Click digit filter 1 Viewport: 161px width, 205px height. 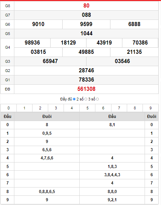pos(24,108)
